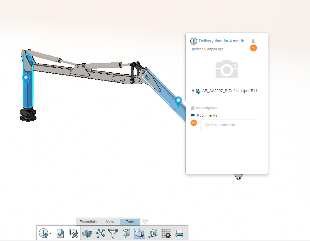Click the camera placeholder thumbnail
The width and height of the screenshot is (310, 241).
tap(226, 69)
